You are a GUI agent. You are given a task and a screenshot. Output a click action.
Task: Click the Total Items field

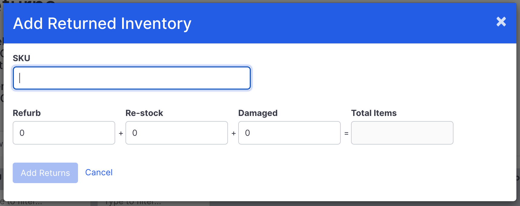click(x=402, y=133)
